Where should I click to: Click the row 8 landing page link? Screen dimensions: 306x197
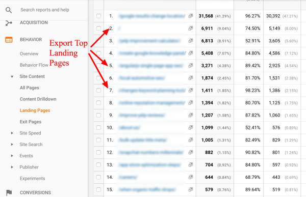tap(152, 103)
